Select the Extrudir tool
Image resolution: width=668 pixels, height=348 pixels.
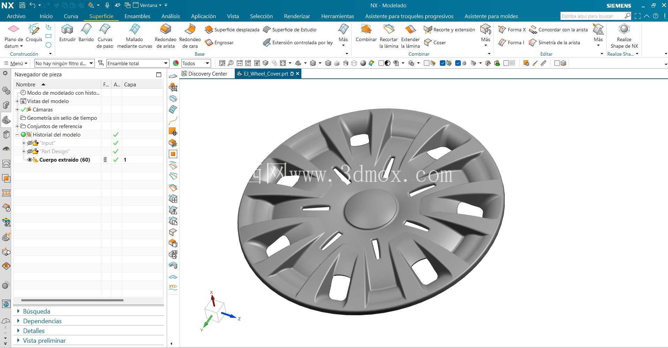(x=67, y=33)
